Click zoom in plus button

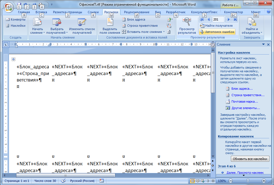(264, 181)
